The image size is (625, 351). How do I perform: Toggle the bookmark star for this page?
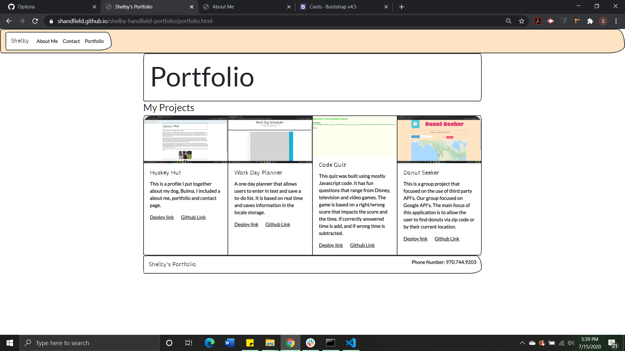pos(521,21)
